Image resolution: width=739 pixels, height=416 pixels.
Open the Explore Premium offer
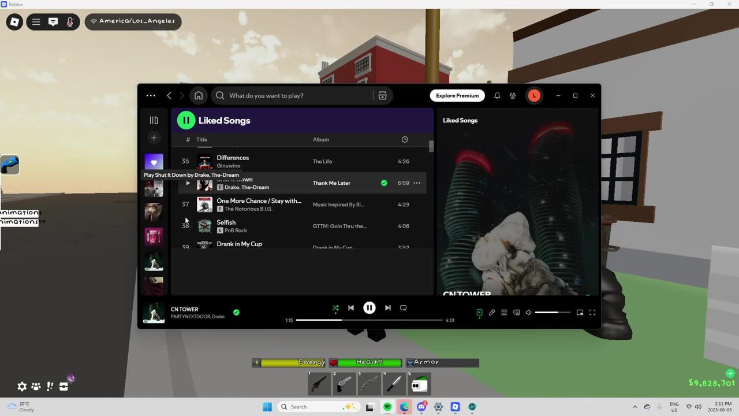pyautogui.click(x=457, y=95)
